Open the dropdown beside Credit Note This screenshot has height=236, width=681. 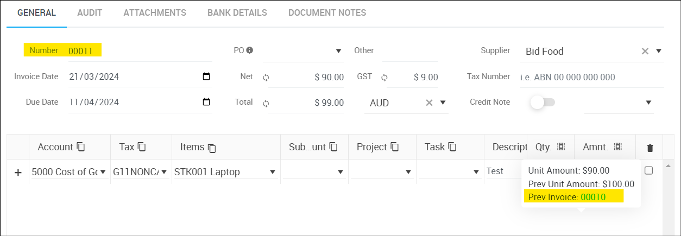[648, 103]
